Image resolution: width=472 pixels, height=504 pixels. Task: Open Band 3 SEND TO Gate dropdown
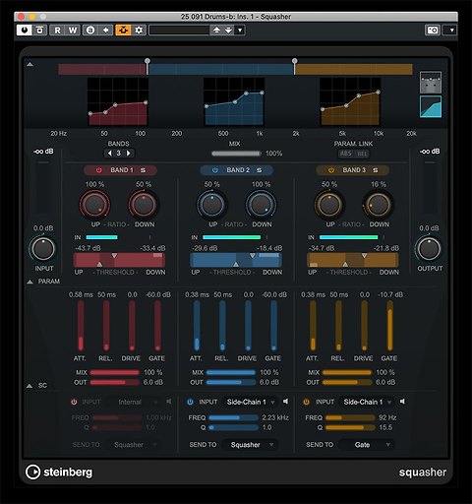pyautogui.click(x=367, y=445)
